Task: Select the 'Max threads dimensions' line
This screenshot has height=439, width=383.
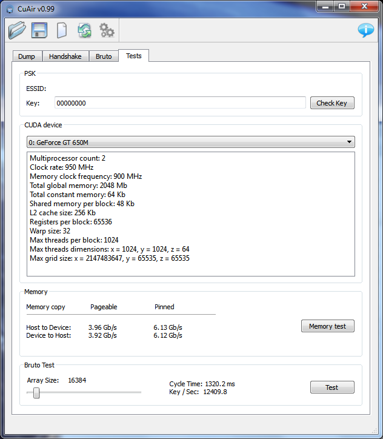Action: [x=110, y=249]
